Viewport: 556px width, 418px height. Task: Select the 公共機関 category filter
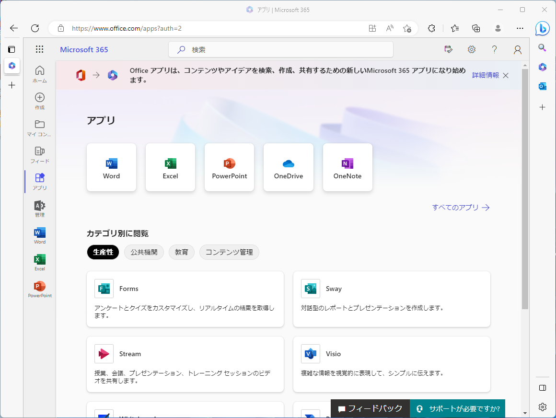point(144,252)
